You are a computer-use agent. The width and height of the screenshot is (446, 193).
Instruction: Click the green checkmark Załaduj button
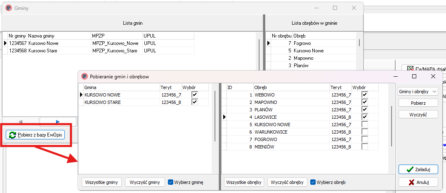point(418,169)
